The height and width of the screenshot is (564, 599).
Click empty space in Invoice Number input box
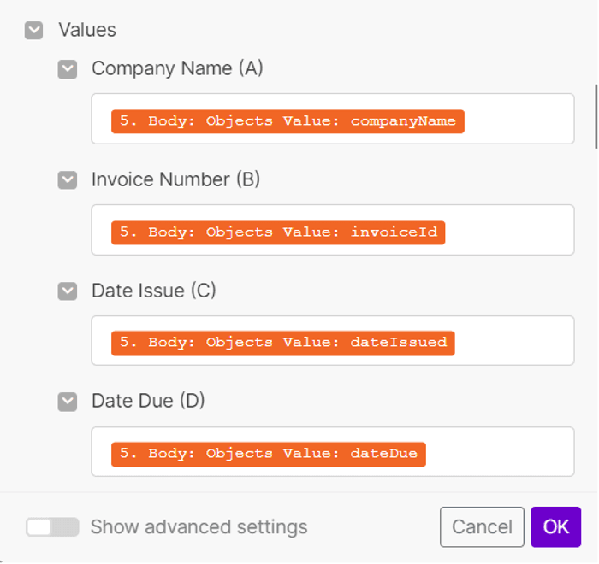coord(509,231)
